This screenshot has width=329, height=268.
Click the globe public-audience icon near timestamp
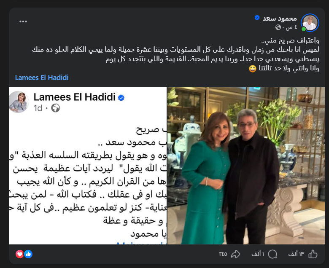278,27
